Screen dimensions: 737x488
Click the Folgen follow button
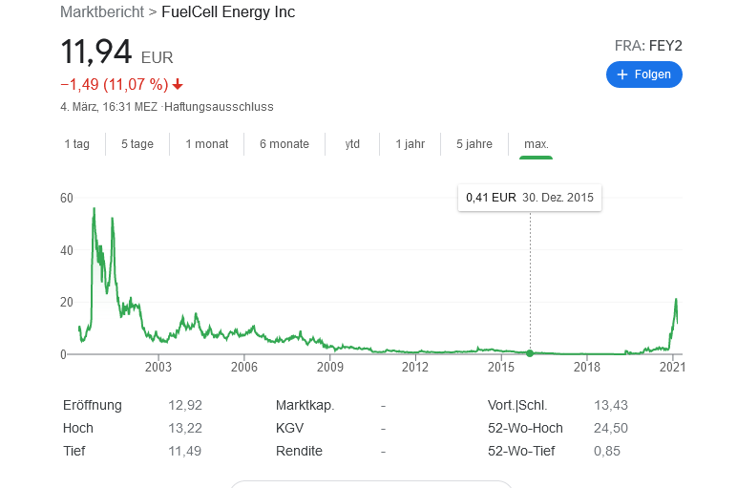(x=644, y=74)
